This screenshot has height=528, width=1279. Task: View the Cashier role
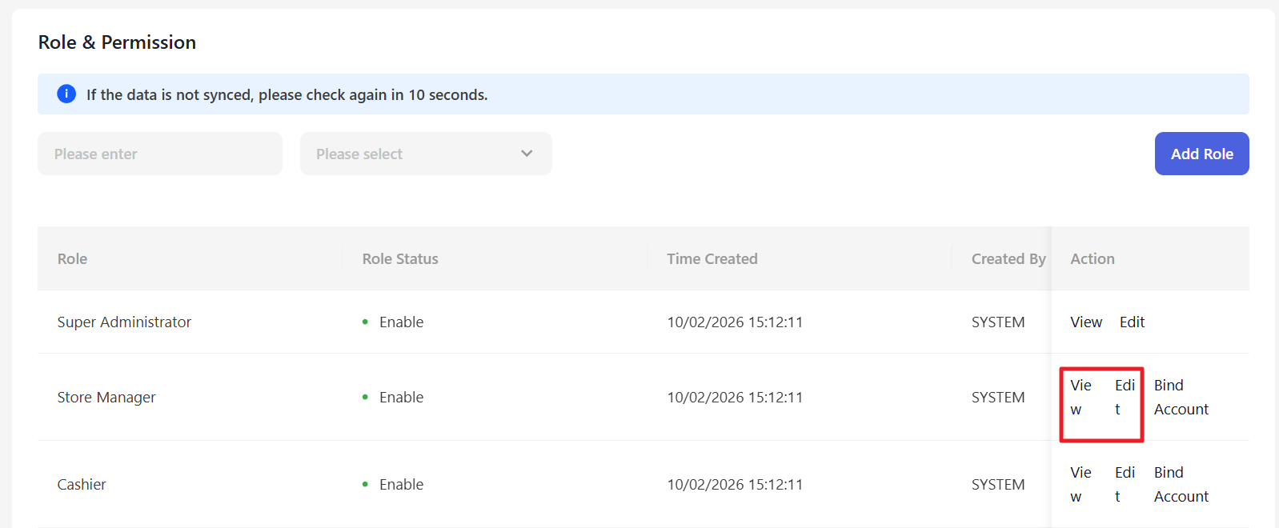[1081, 484]
